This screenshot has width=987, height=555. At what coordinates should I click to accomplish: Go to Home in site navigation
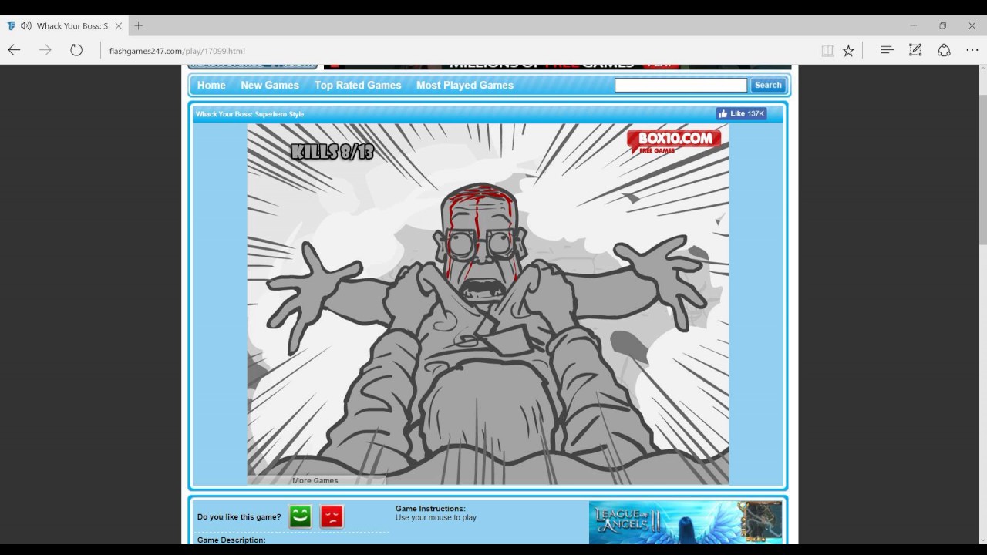coord(211,86)
